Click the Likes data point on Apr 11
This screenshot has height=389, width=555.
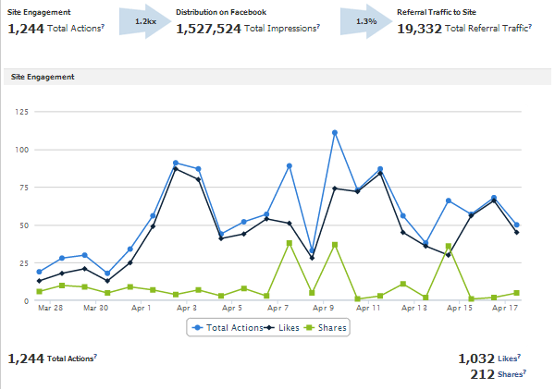(380, 174)
